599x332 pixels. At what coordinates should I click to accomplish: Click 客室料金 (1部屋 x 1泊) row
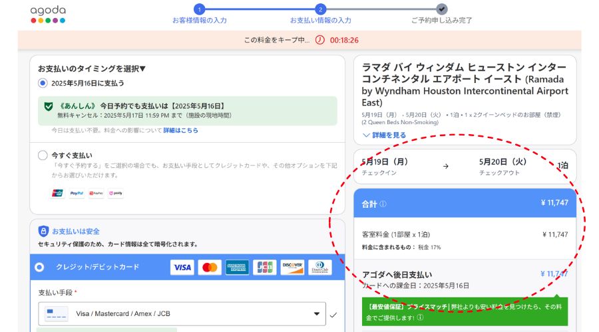(465, 234)
